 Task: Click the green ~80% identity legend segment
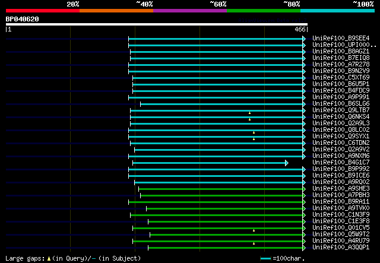tap(264, 11)
